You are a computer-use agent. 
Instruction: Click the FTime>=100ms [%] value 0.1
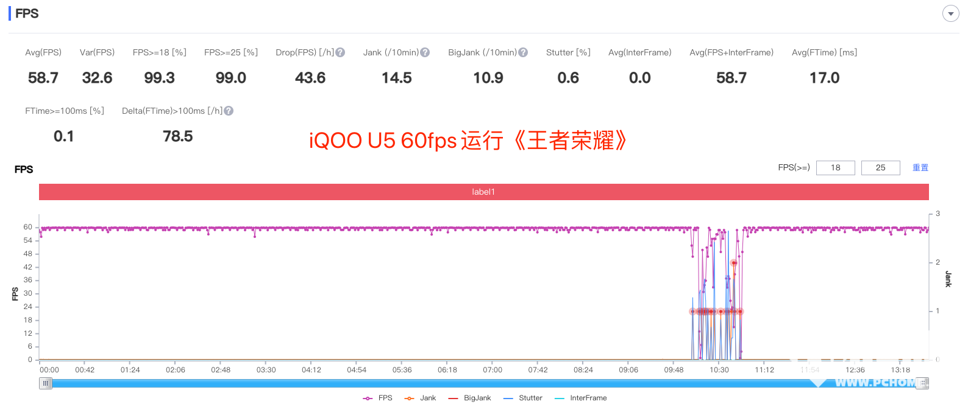point(64,136)
